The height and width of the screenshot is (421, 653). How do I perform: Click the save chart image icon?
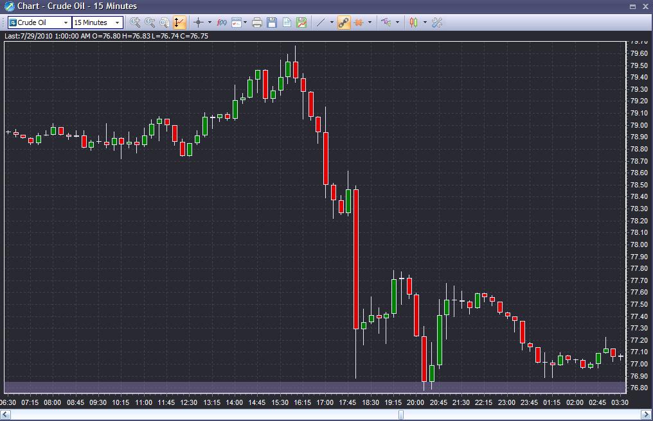[301, 22]
